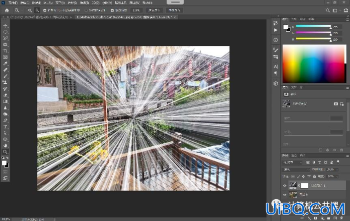Open the layer filter type dropdown
Image resolution: width=350 pixels, height=221 pixels.
click(292, 163)
